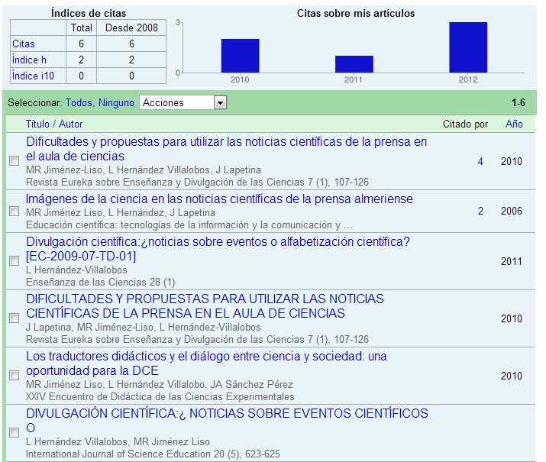Open the Acciones dropdown menu

click(x=183, y=102)
